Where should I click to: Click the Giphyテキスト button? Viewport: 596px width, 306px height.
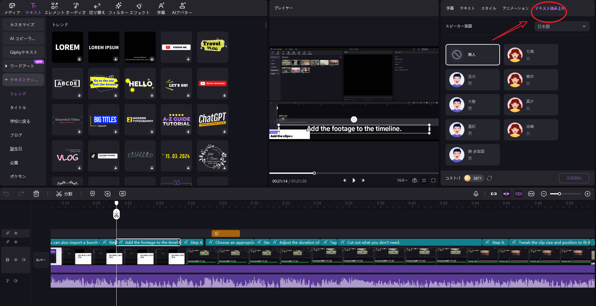point(23,52)
